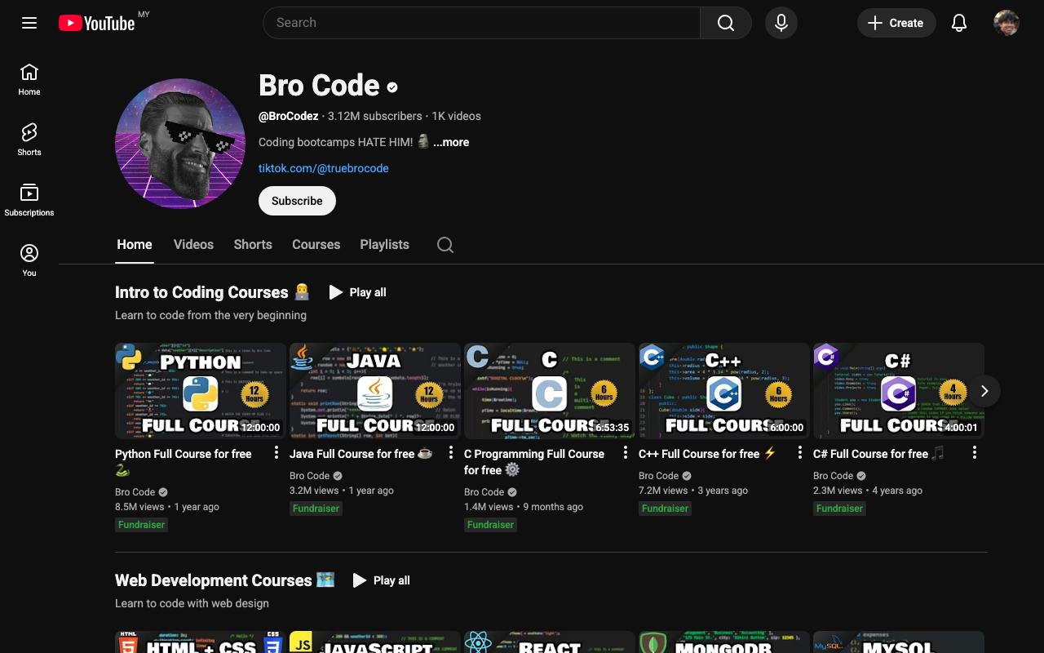Screen dimensions: 1044x653
Task: Click the search magnifier icon
Action: click(724, 23)
